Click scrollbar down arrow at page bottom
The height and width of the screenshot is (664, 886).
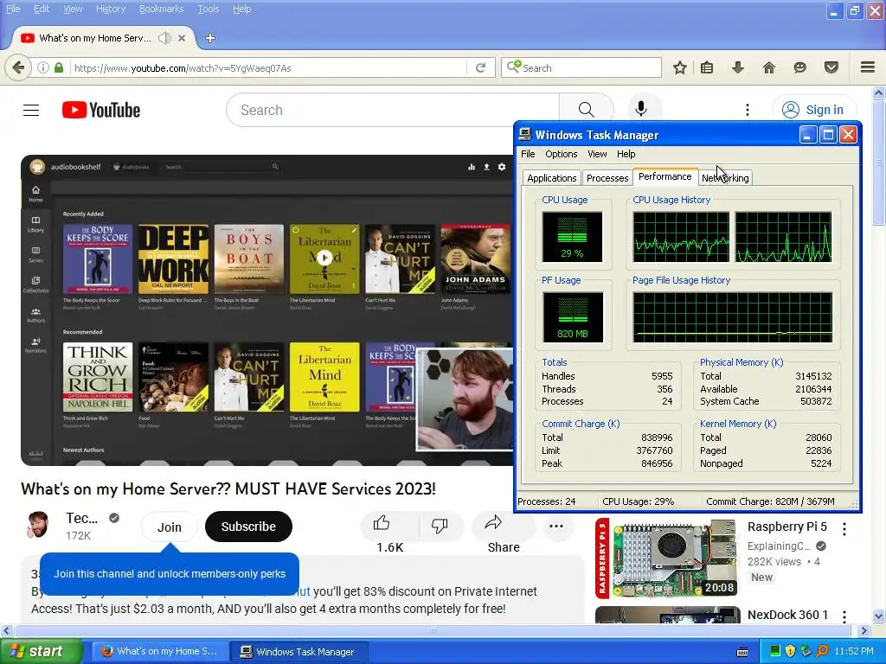879,616
